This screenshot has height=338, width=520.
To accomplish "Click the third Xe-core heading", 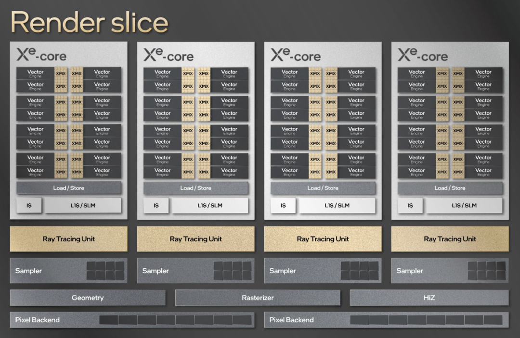I will pos(296,55).
